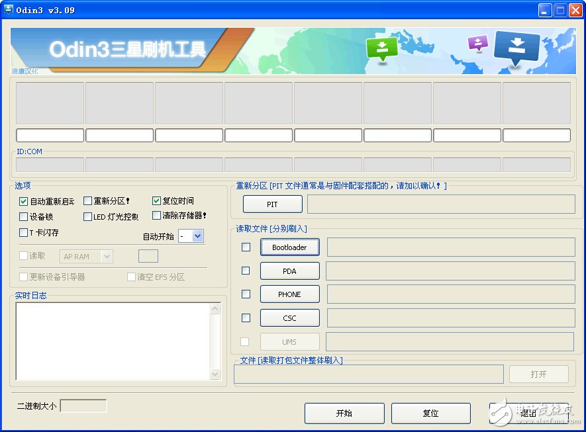Image resolution: width=586 pixels, height=432 pixels.
Task: Click the green download balloon in the banner
Action: [382, 48]
